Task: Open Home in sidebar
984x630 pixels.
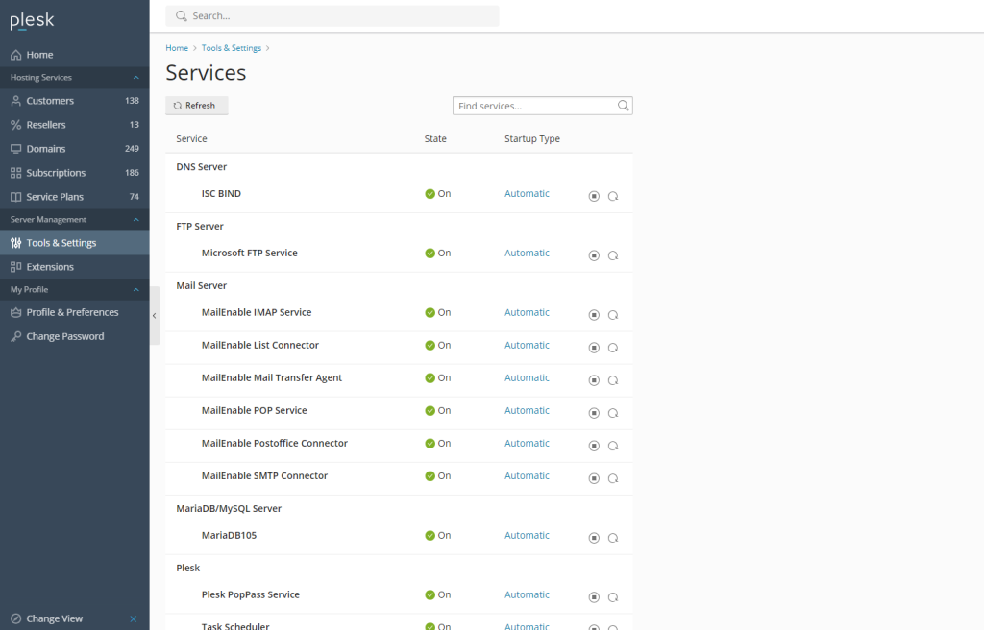Action: coord(75,55)
